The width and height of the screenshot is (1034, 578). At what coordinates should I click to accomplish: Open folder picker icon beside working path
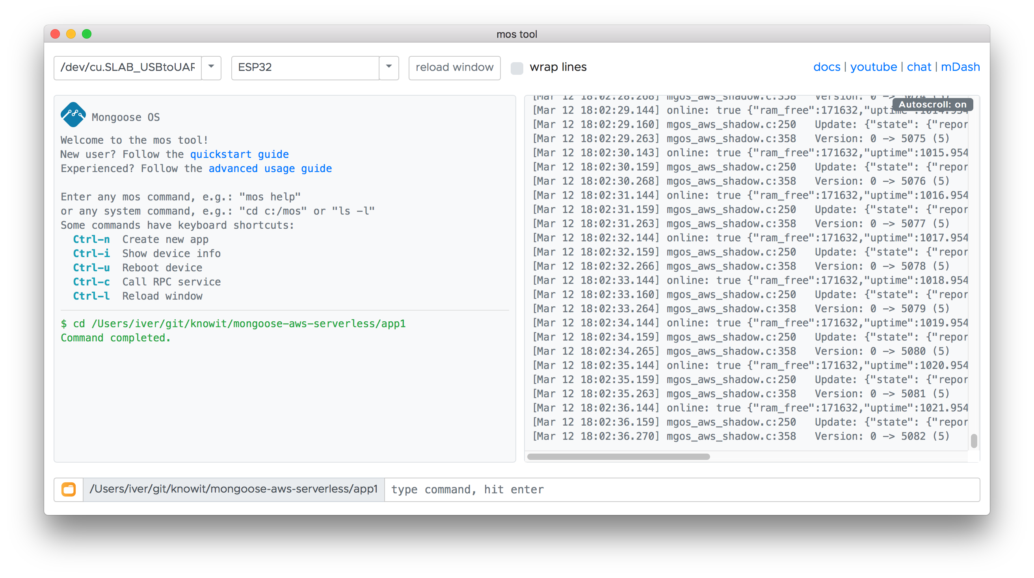[x=69, y=489]
